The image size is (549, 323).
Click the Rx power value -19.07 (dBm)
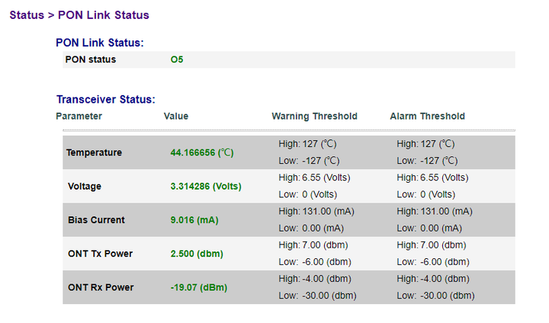pos(199,287)
